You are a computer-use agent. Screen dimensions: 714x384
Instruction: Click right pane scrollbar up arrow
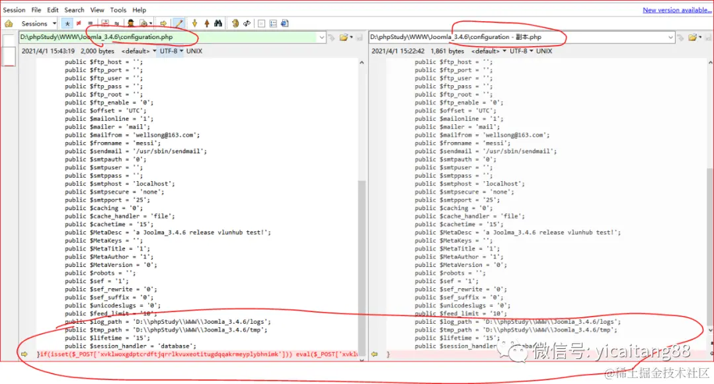click(710, 62)
